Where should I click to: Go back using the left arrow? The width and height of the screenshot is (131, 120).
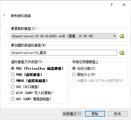(4, 15)
